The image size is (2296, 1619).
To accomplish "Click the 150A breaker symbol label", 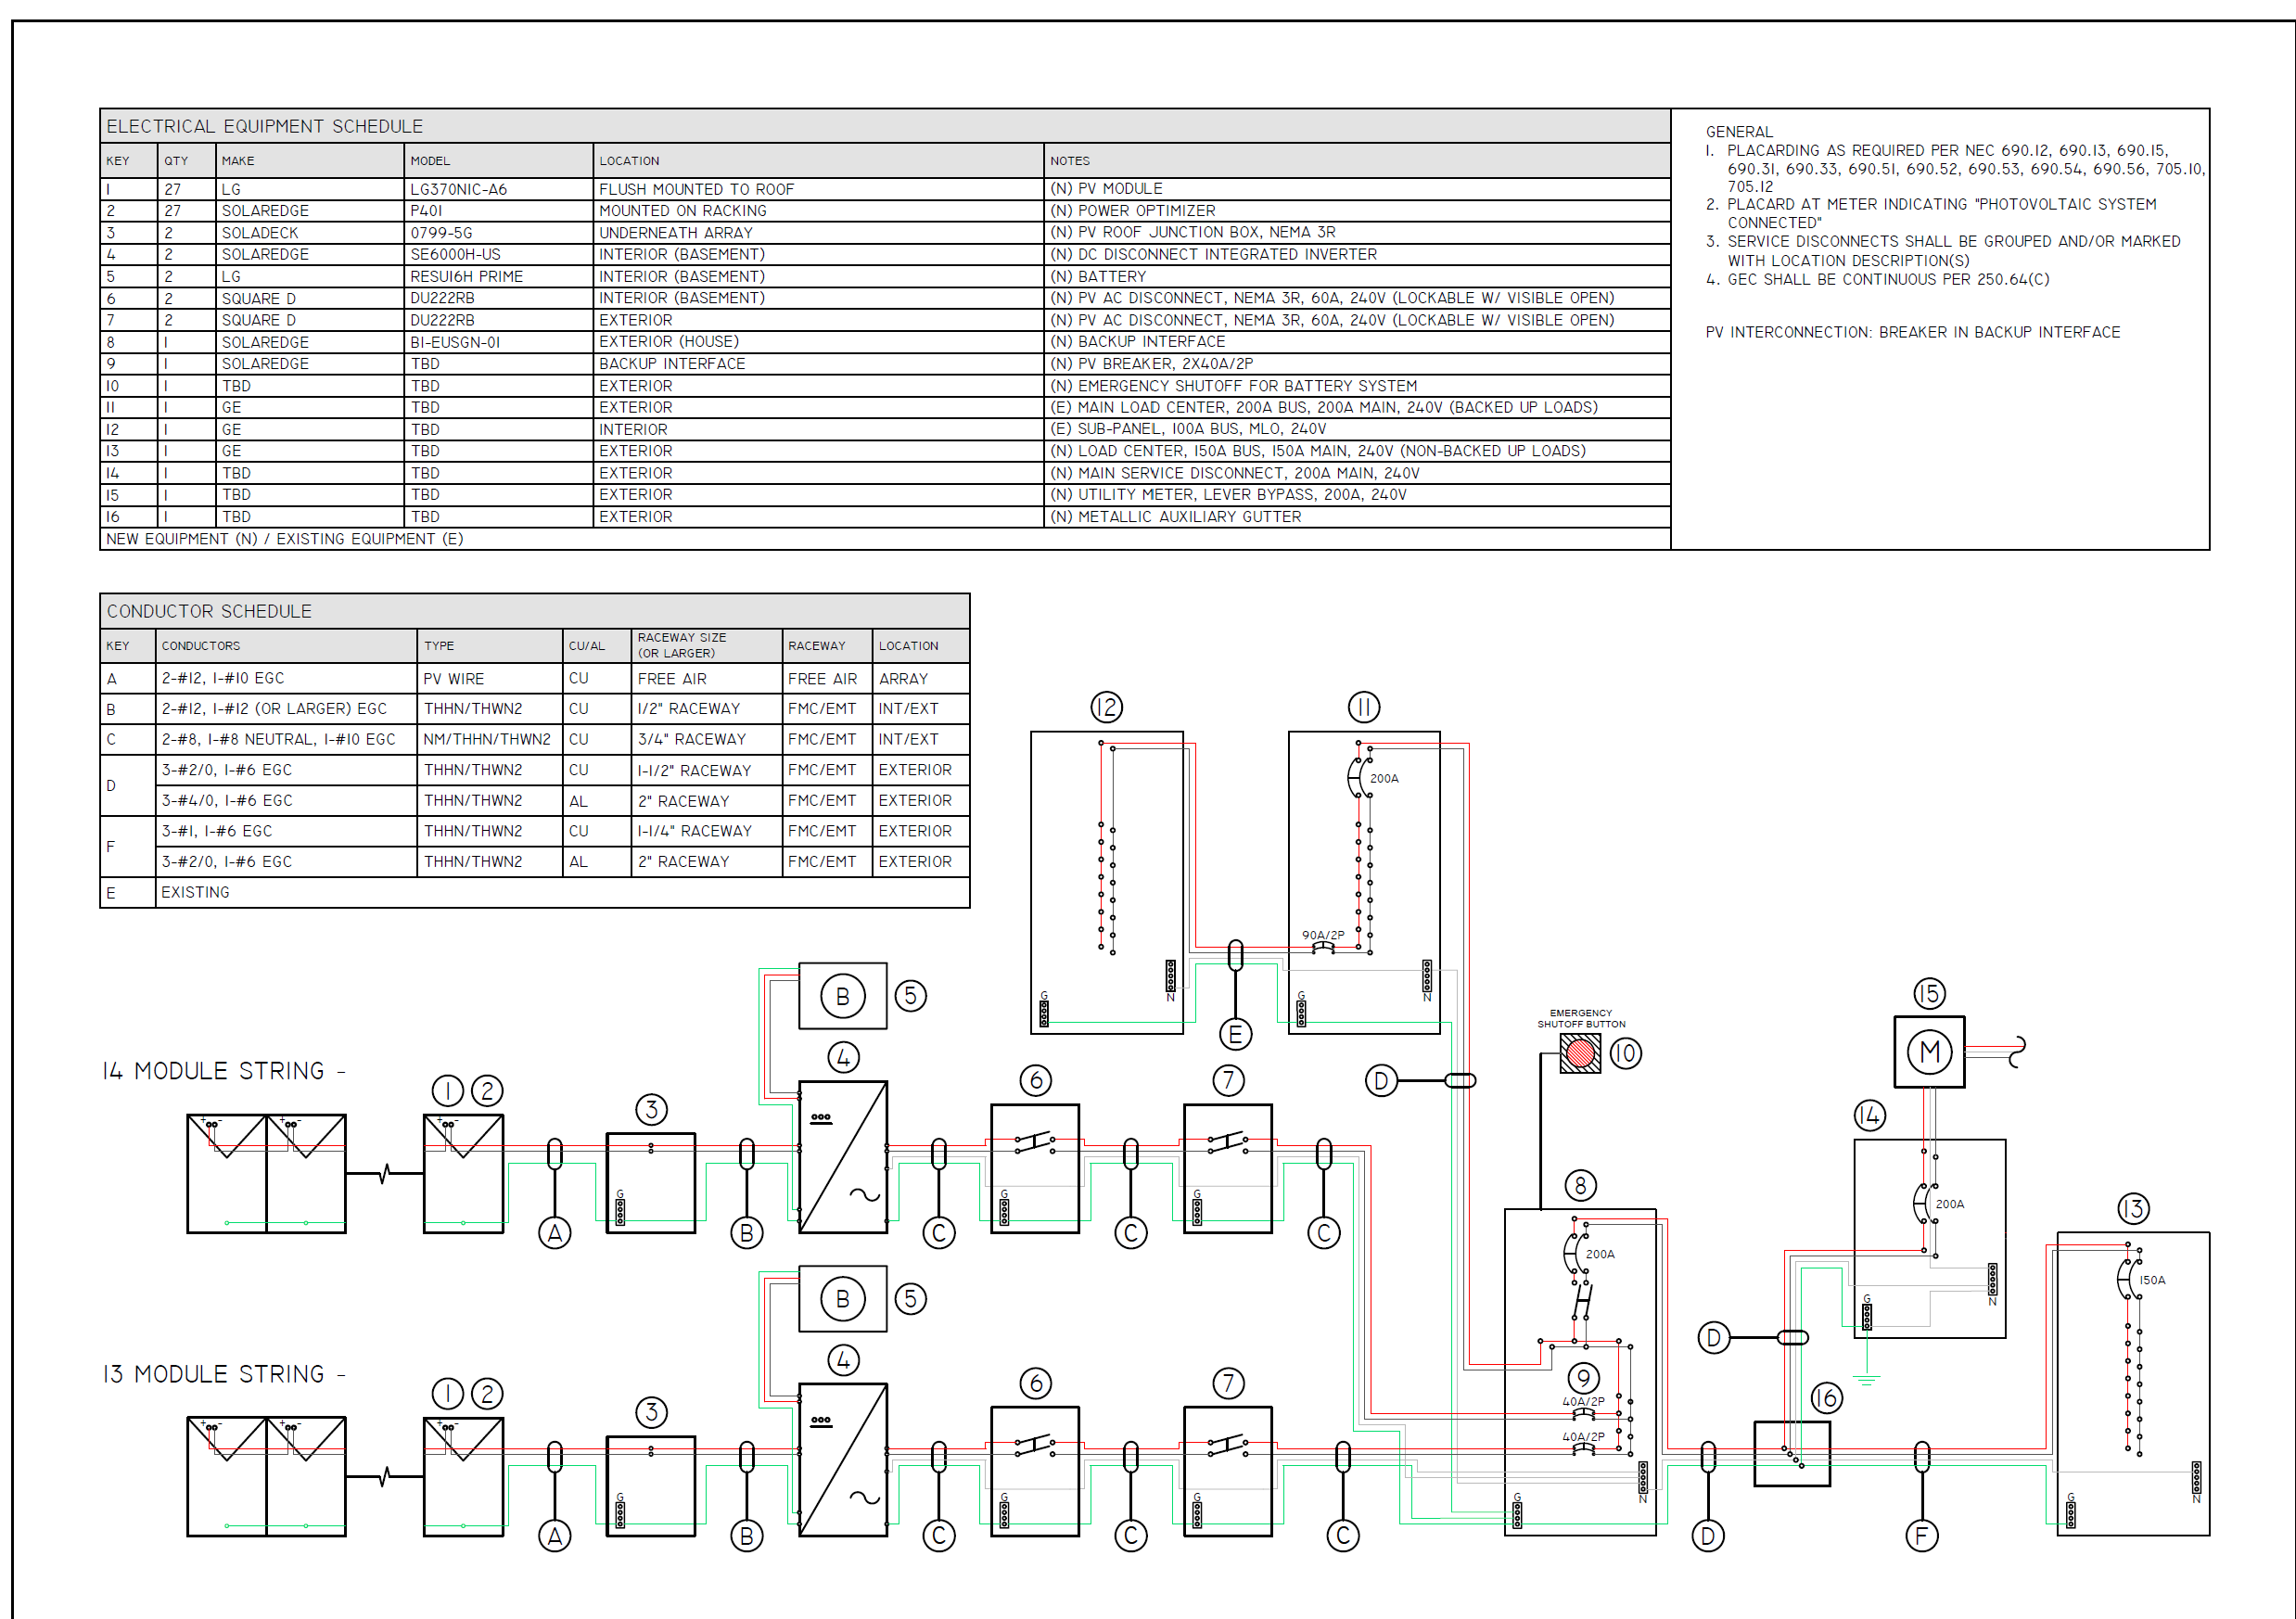I will click(2152, 1280).
